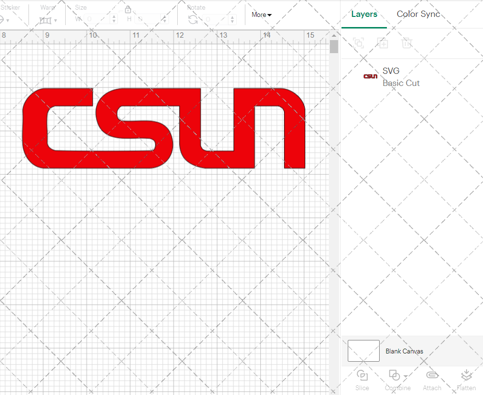Click the Warp tool icon
483x395 pixels.
(46, 20)
